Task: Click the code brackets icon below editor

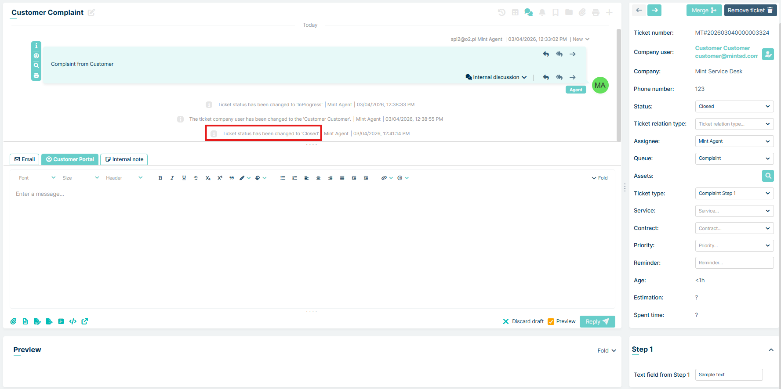Action: [73, 321]
